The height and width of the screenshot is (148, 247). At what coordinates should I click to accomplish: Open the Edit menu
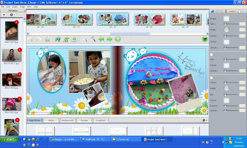tap(8, 7)
